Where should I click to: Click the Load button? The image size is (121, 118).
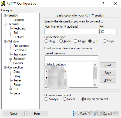tap(108, 65)
